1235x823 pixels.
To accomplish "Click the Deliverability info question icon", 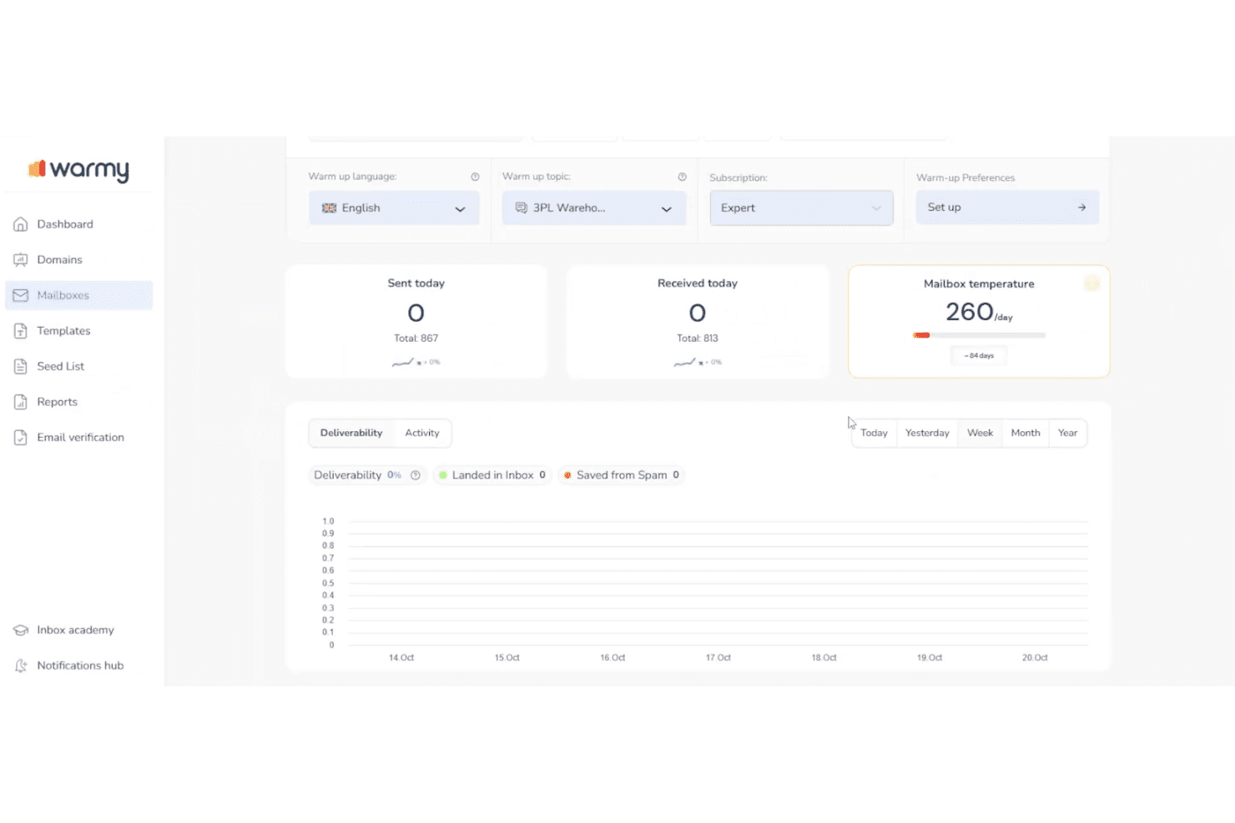I will pos(415,475).
